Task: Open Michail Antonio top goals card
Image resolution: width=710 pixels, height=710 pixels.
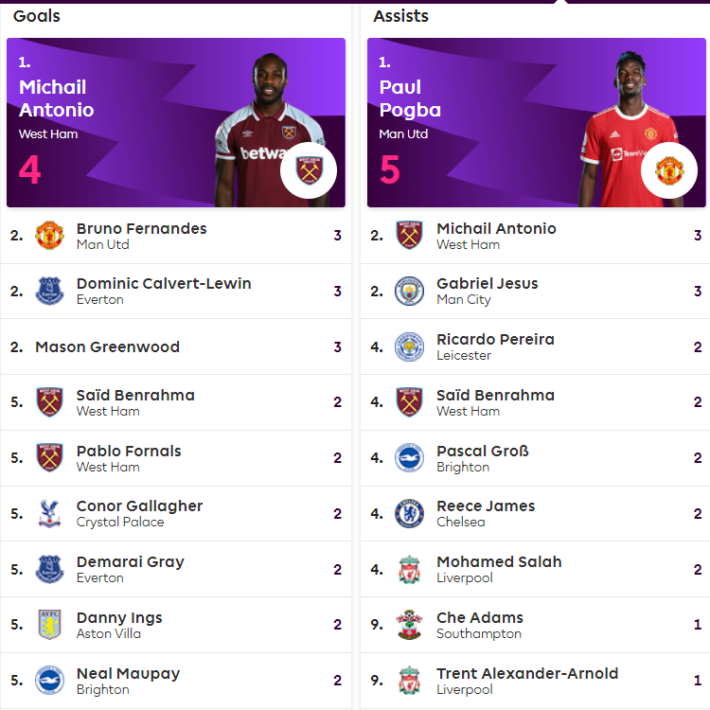Action: pyautogui.click(x=176, y=123)
